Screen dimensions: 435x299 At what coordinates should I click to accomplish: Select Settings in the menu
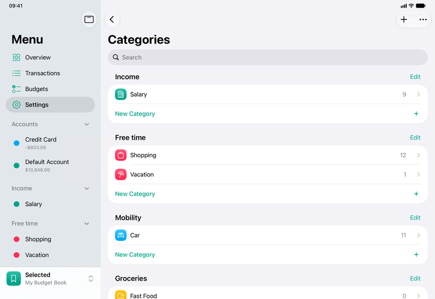click(50, 105)
